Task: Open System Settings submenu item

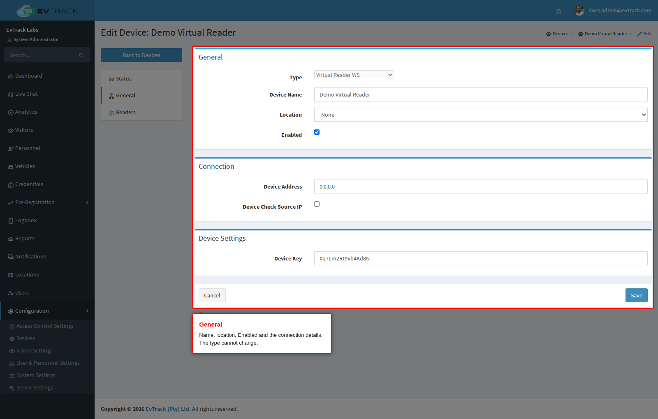Action: (36, 375)
